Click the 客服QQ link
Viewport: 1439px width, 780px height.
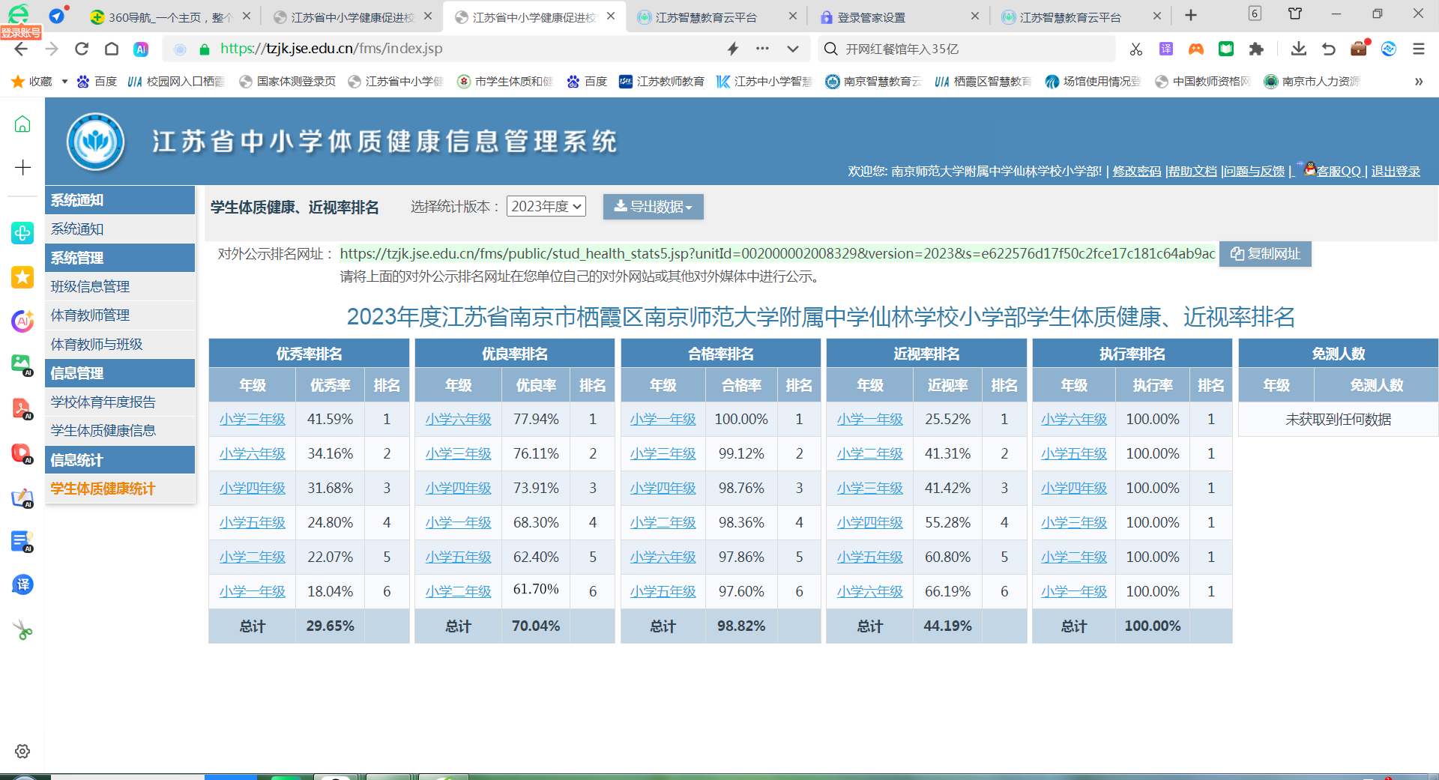(1338, 171)
